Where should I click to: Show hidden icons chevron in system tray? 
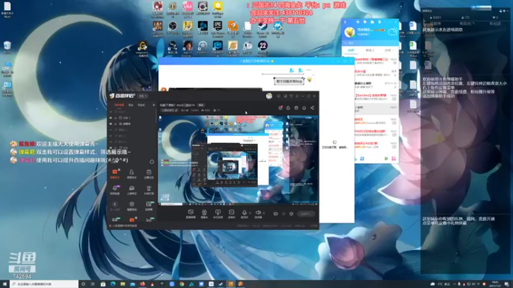coord(455,284)
